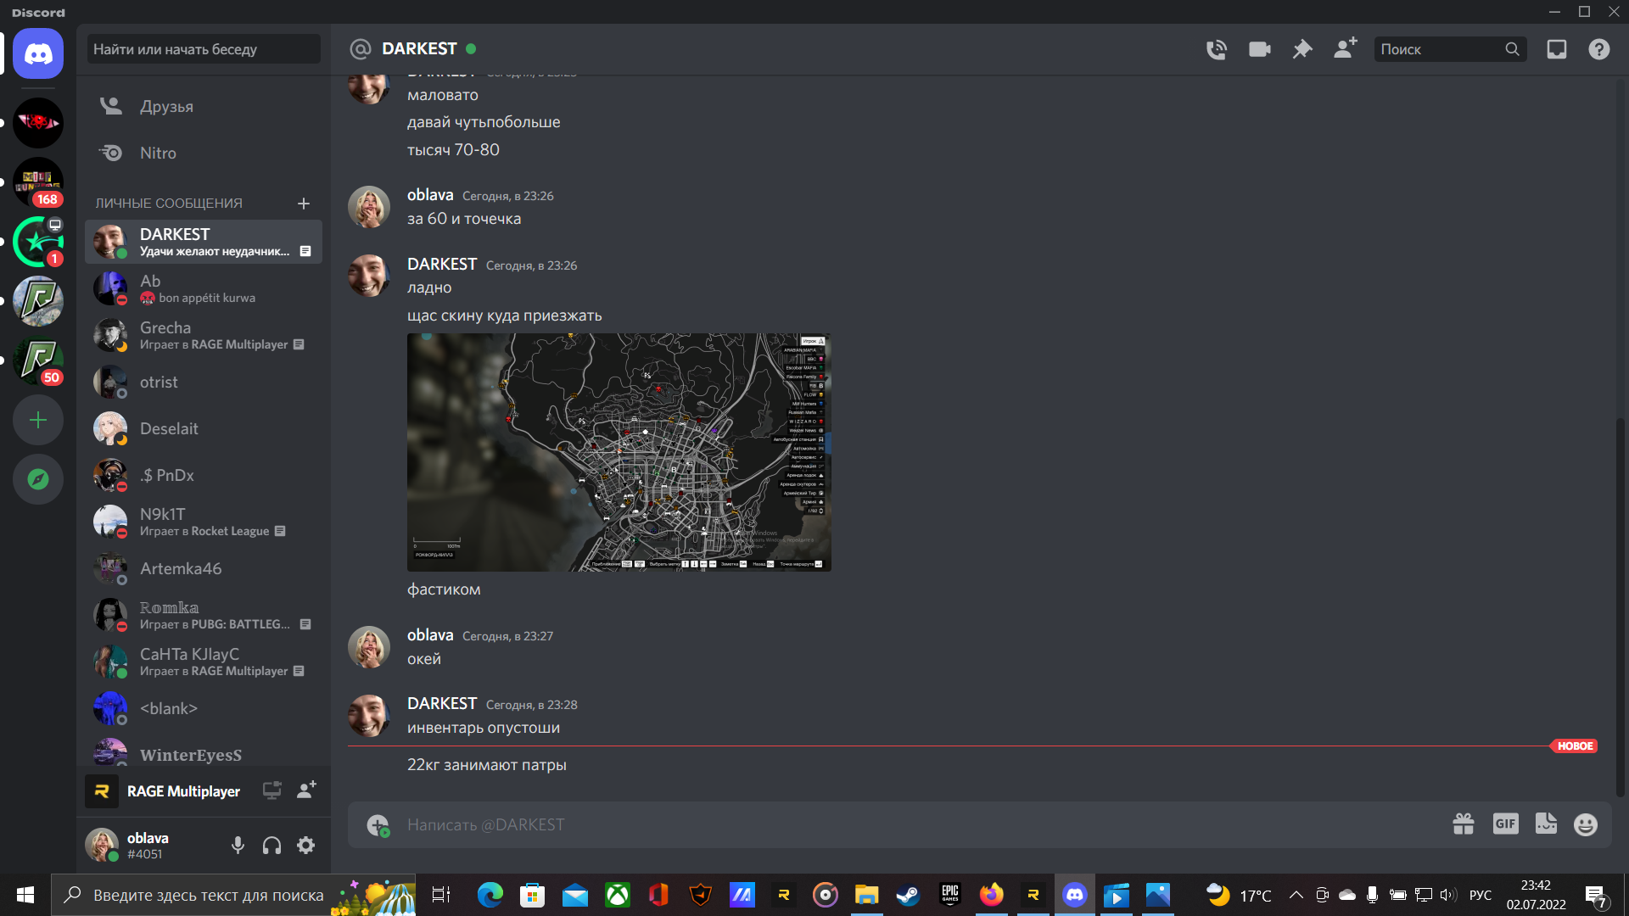
Task: Open DM with <blank>
Action: [x=204, y=708]
